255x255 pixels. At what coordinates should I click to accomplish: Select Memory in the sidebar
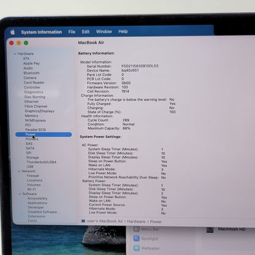point(31,116)
